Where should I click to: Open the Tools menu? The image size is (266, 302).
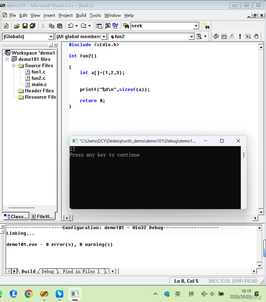pos(95,15)
